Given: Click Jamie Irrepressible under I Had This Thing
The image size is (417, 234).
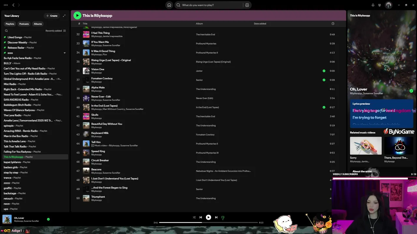Looking at the screenshot, I should tap(113, 36).
